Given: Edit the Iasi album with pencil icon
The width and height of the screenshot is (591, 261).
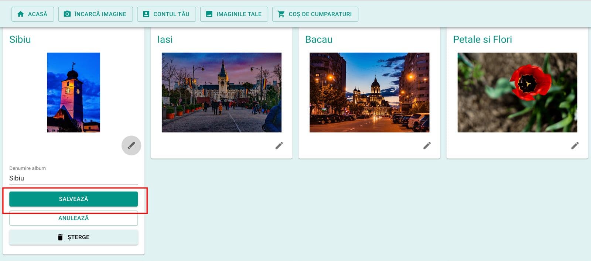Looking at the screenshot, I should (x=279, y=145).
